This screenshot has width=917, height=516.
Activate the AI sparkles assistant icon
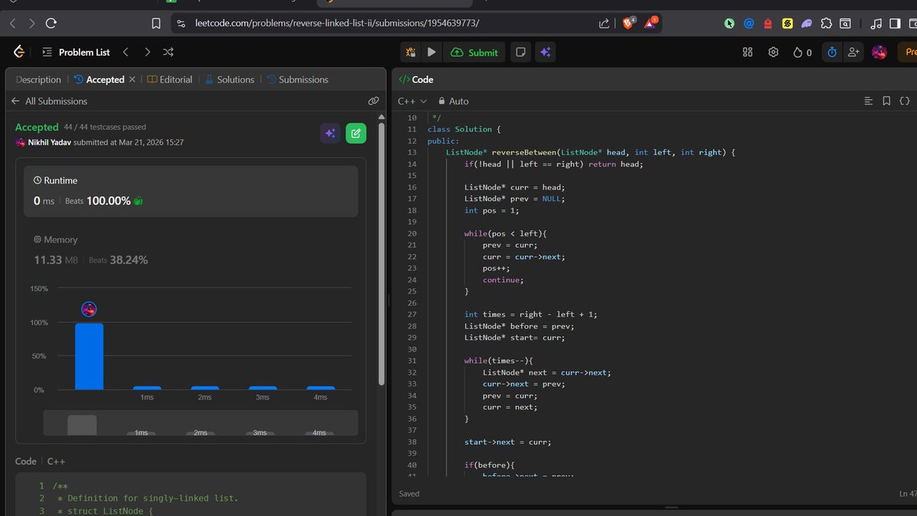[x=545, y=52]
